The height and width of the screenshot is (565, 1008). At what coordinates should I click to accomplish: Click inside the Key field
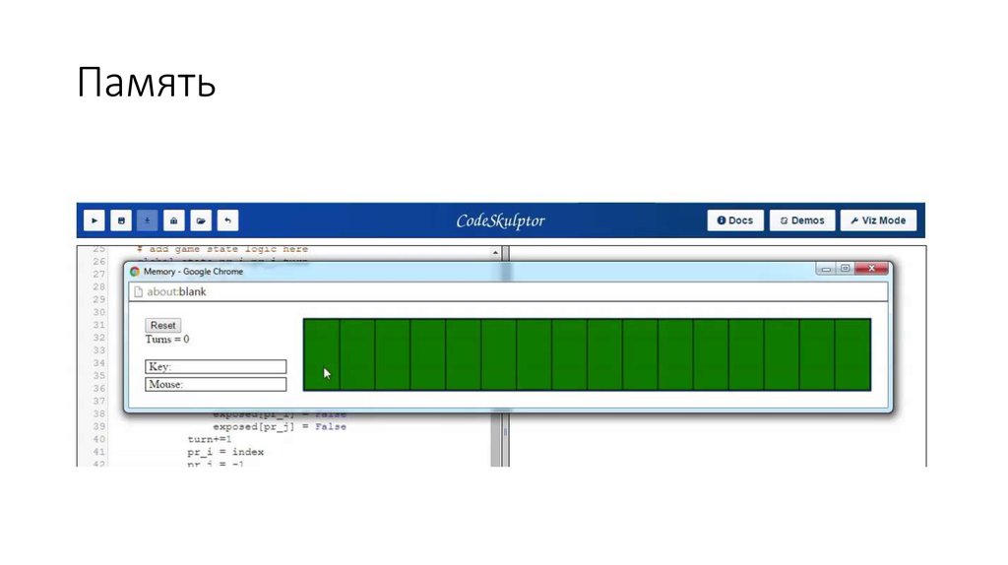point(216,367)
